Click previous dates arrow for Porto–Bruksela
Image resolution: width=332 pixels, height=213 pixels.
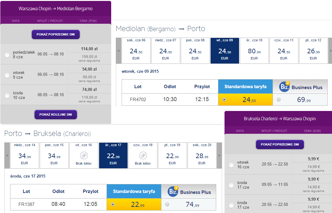(7, 155)
